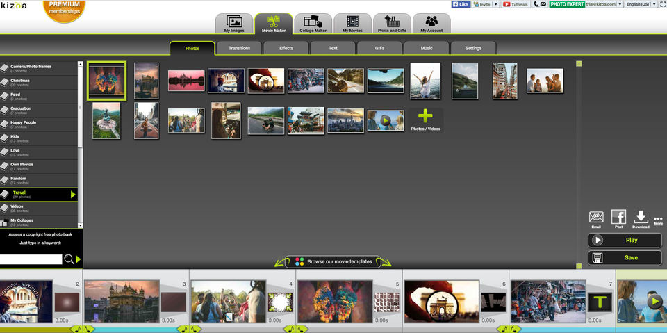This screenshot has height=333, width=667.
Task: Switch to the Transitions sub-tab
Action: [239, 48]
